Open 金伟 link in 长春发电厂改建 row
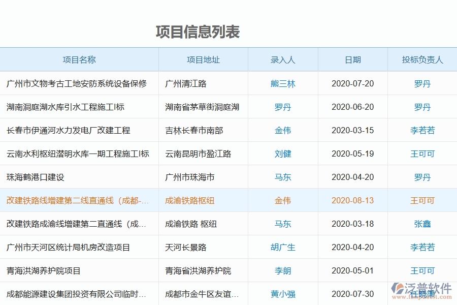 (283, 130)
